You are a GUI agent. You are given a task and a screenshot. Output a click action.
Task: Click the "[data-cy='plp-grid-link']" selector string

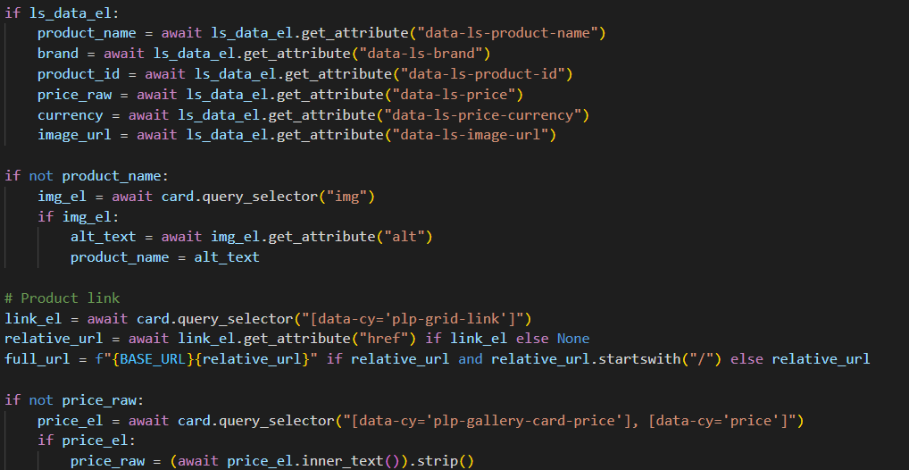[413, 319]
